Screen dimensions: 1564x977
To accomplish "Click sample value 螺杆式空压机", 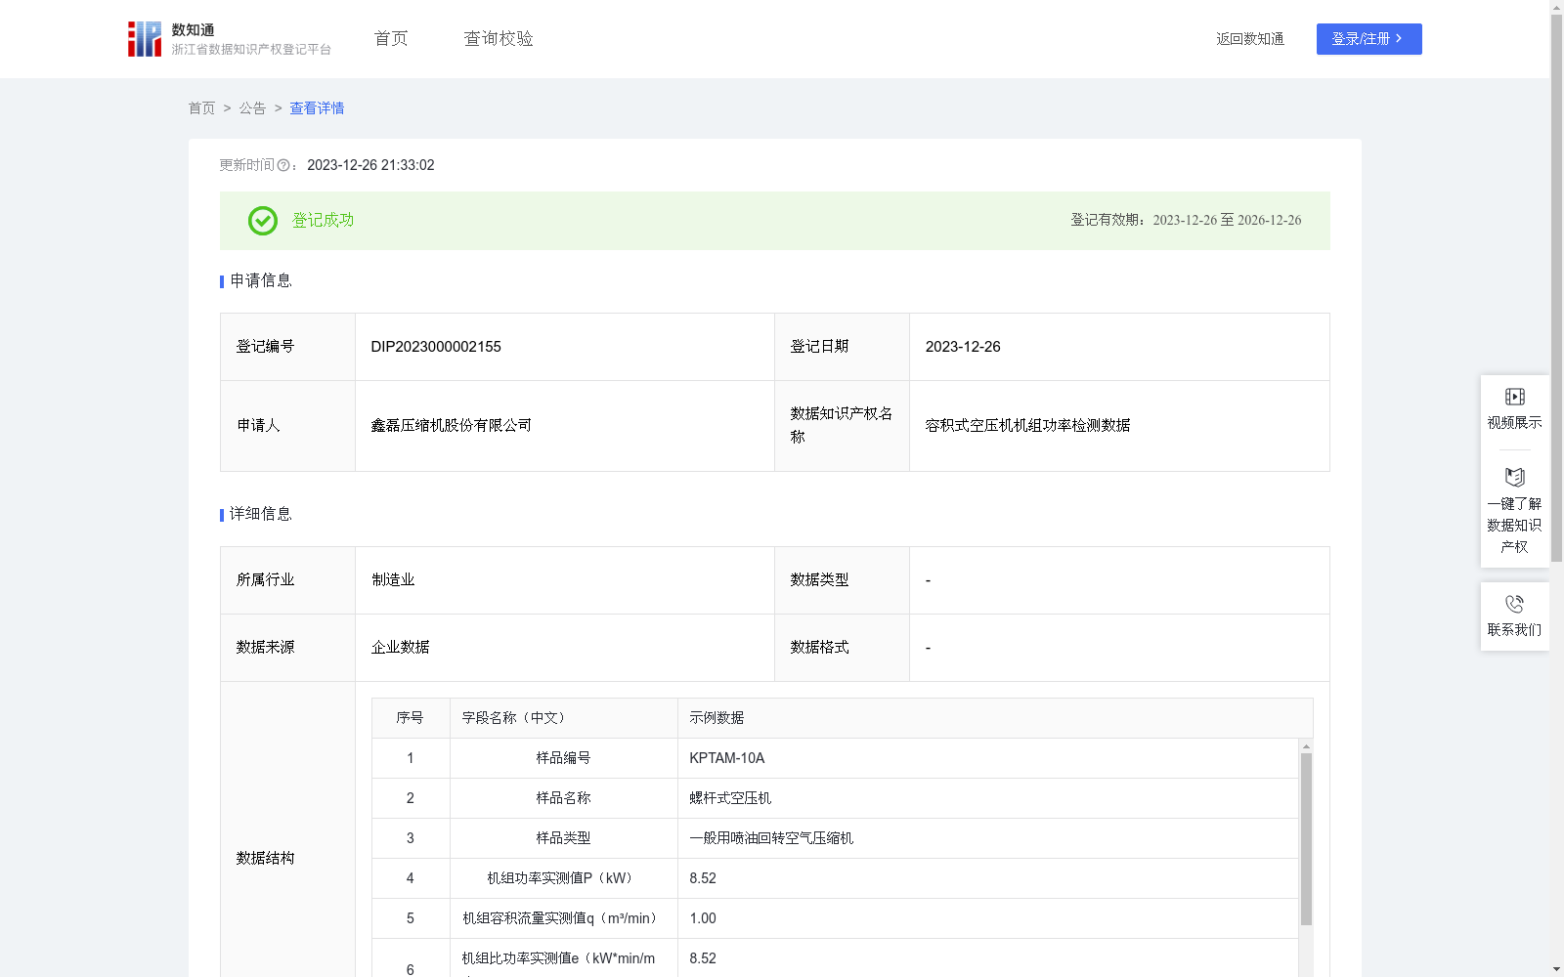I will click(x=730, y=798).
